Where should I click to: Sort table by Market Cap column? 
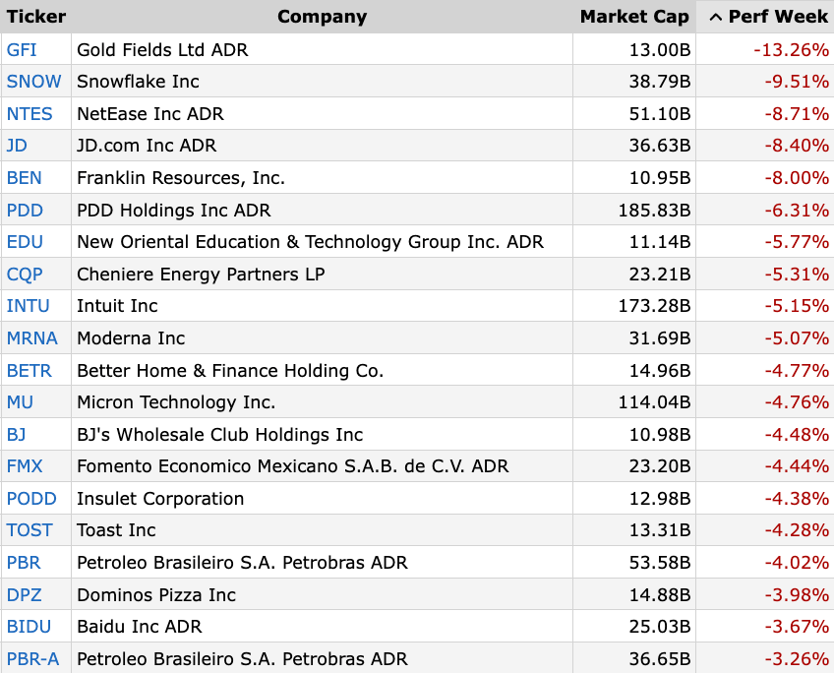634,17
